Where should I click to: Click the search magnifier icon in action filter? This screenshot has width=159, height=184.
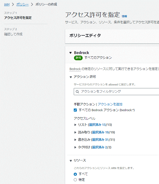[x=77, y=92]
